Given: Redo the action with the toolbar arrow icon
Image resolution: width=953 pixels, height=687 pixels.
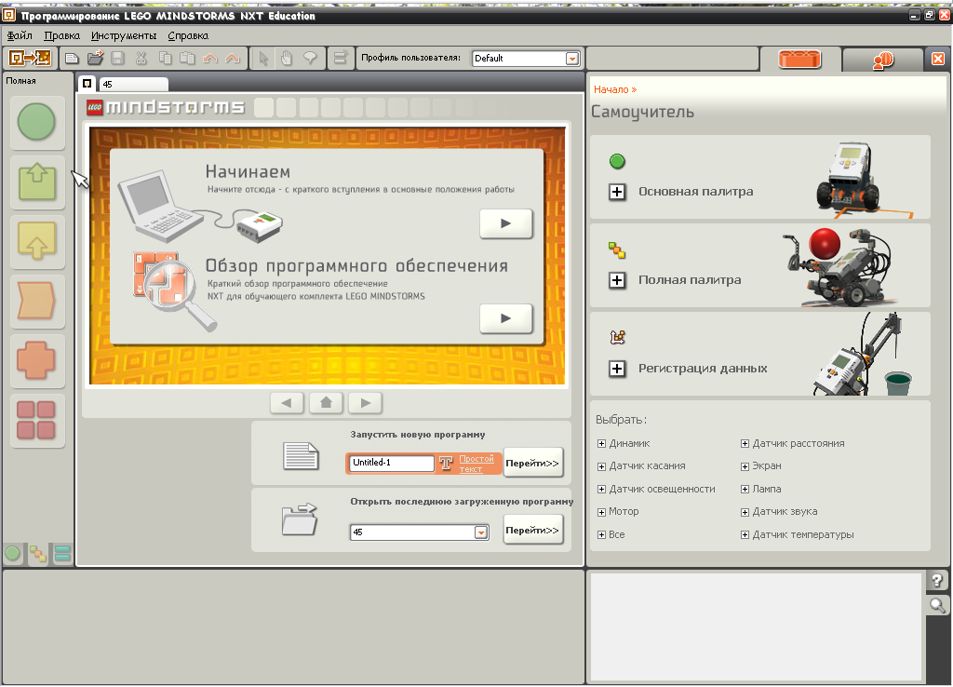Looking at the screenshot, I should click(x=232, y=59).
